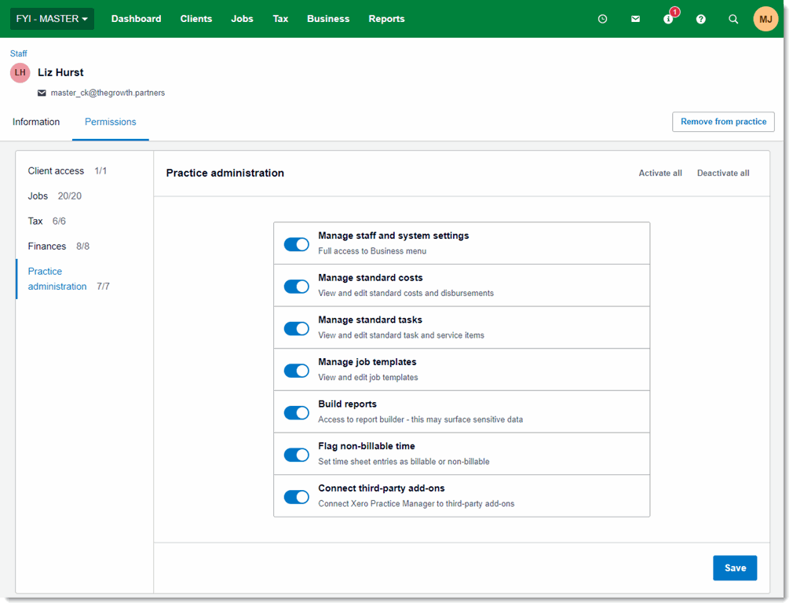Open the search magnifier icon
The height and width of the screenshot is (607, 793).
pos(733,19)
